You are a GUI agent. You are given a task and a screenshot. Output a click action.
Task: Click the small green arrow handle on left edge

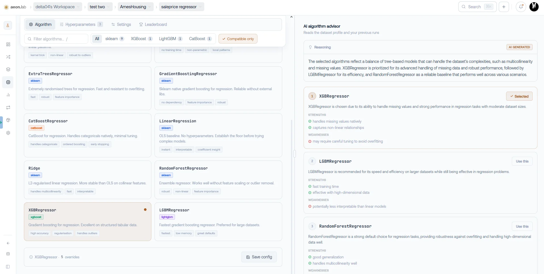coord(1,123)
